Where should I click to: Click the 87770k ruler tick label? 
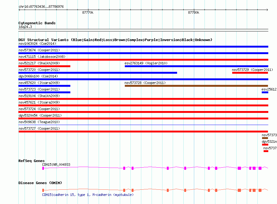pyautogui.click(x=88, y=12)
